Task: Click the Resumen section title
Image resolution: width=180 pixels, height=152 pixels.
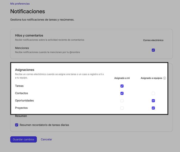Action: click(x=21, y=116)
